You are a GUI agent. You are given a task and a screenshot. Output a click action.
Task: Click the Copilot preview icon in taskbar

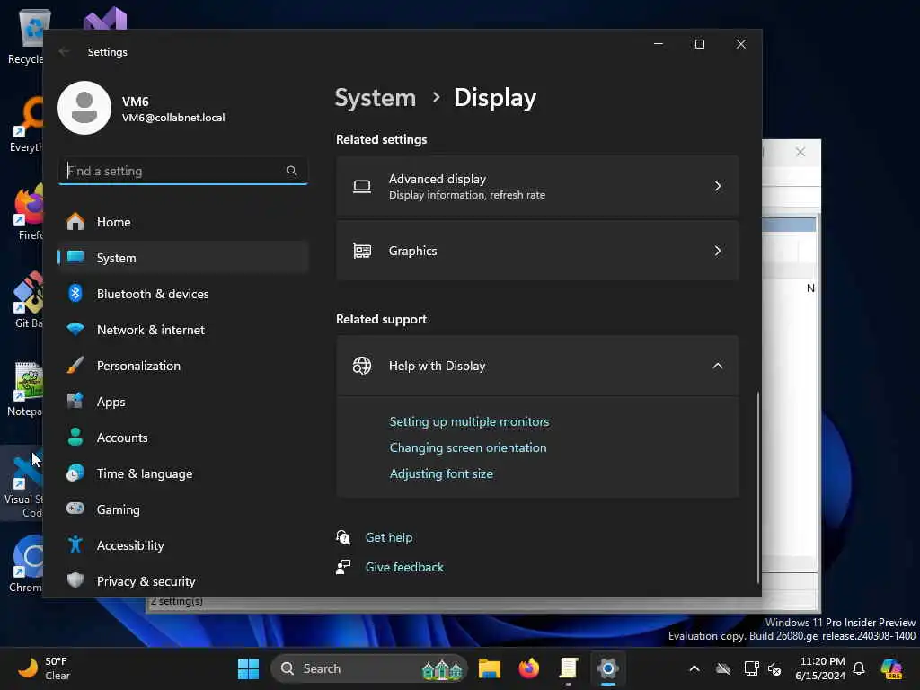click(891, 668)
